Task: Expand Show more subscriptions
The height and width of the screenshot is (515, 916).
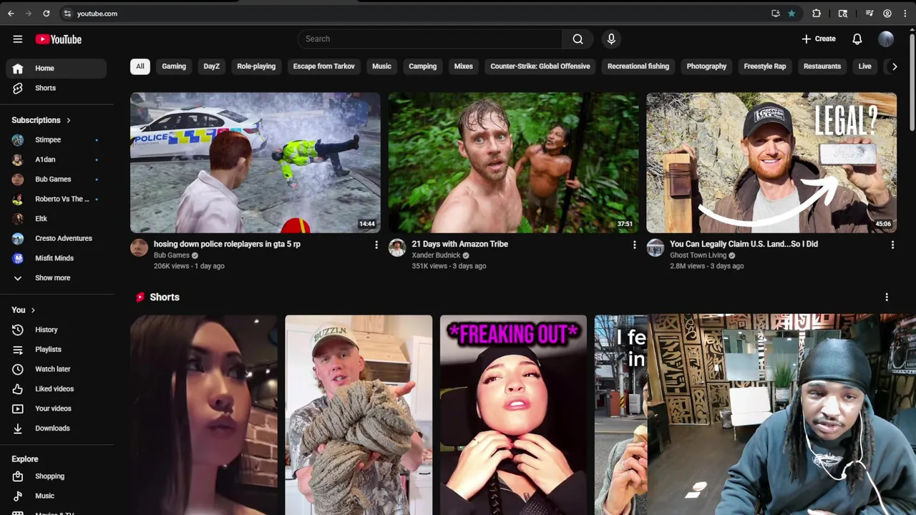Action: click(57, 278)
